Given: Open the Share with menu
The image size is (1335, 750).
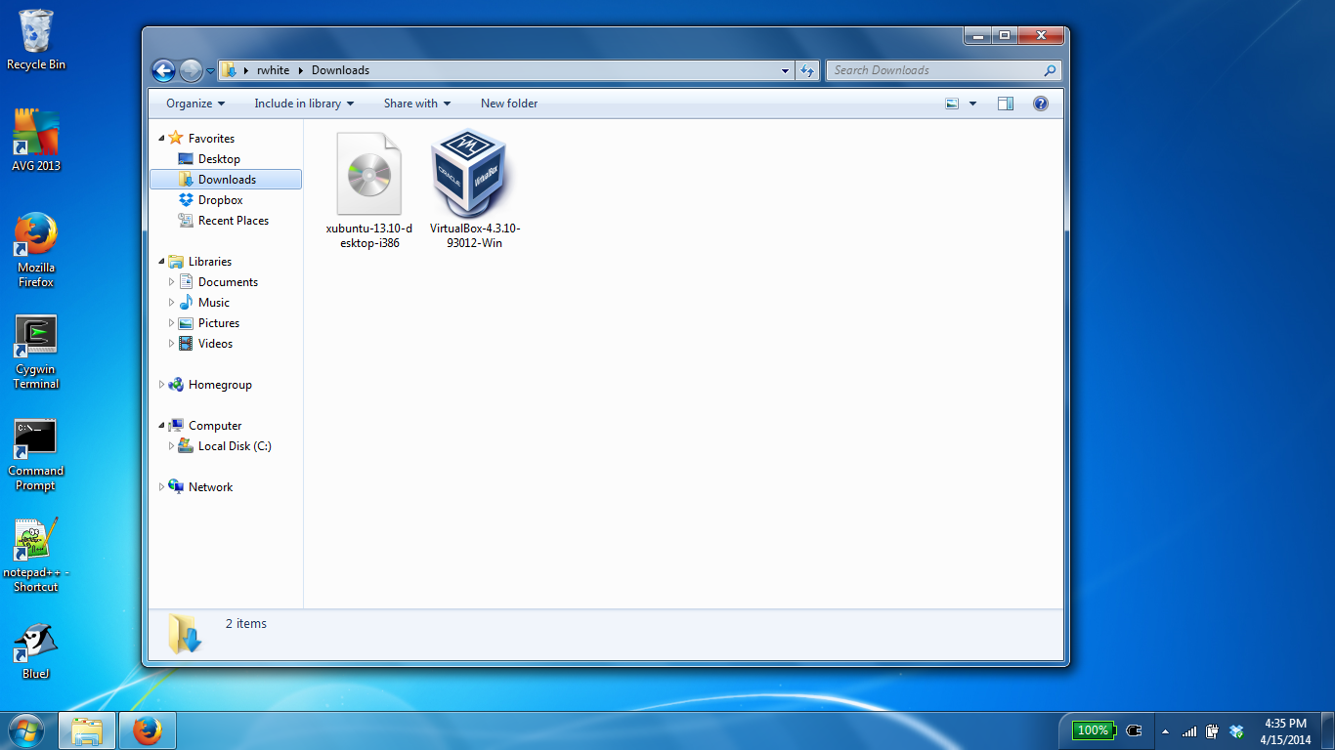Looking at the screenshot, I should point(417,104).
